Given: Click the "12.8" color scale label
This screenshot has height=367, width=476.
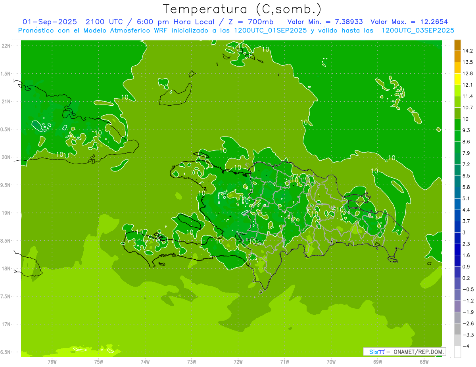Looking at the screenshot, I should pyautogui.click(x=468, y=73).
